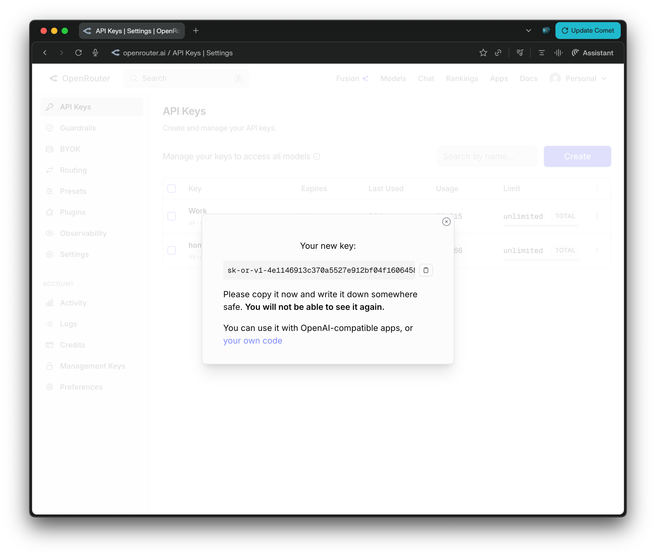Copy the new API key with clipboard icon
Screen dimensions: 656x556
pos(426,270)
